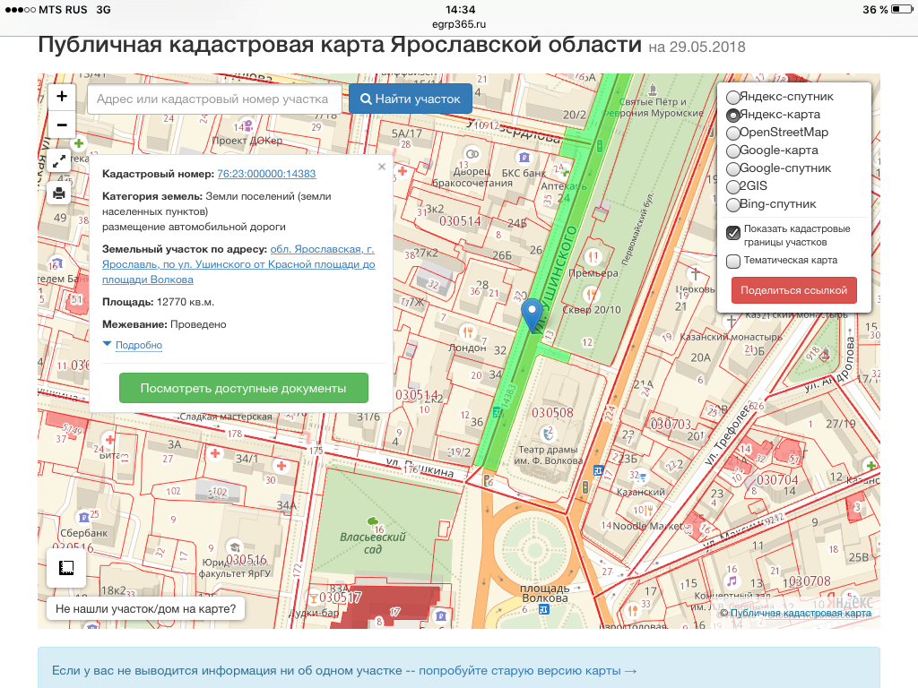Image resolution: width=918 pixels, height=688 pixels.
Task: Focus the address or cadastral number field
Action: click(215, 99)
